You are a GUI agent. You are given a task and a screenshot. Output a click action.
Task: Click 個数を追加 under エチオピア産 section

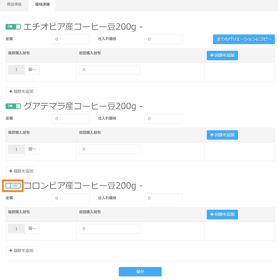(x=21, y=92)
